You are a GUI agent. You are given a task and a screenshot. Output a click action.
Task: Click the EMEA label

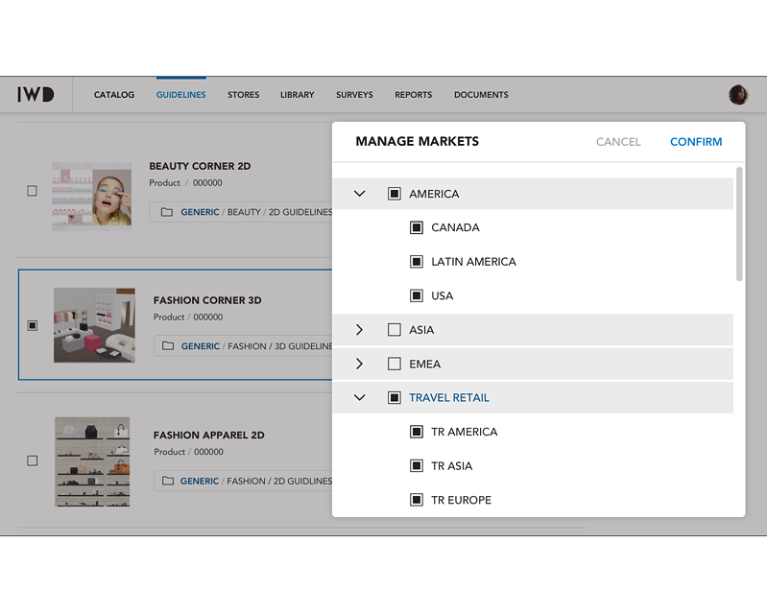pos(424,364)
